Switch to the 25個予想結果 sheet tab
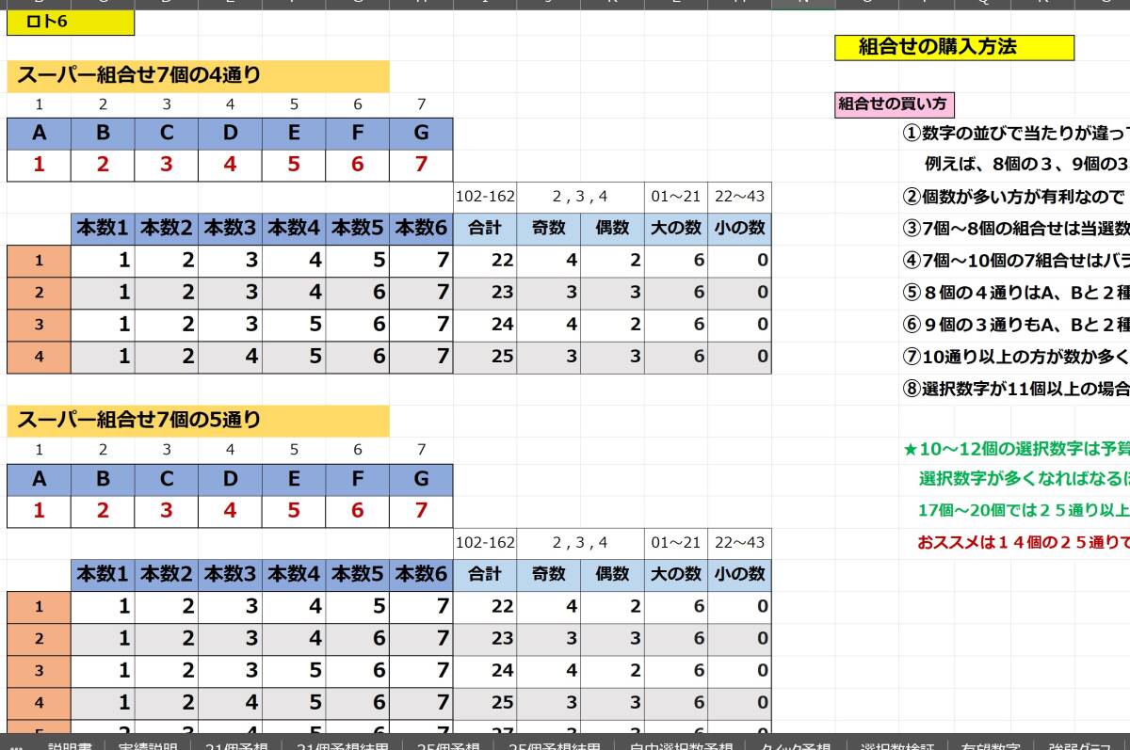 coord(554,744)
